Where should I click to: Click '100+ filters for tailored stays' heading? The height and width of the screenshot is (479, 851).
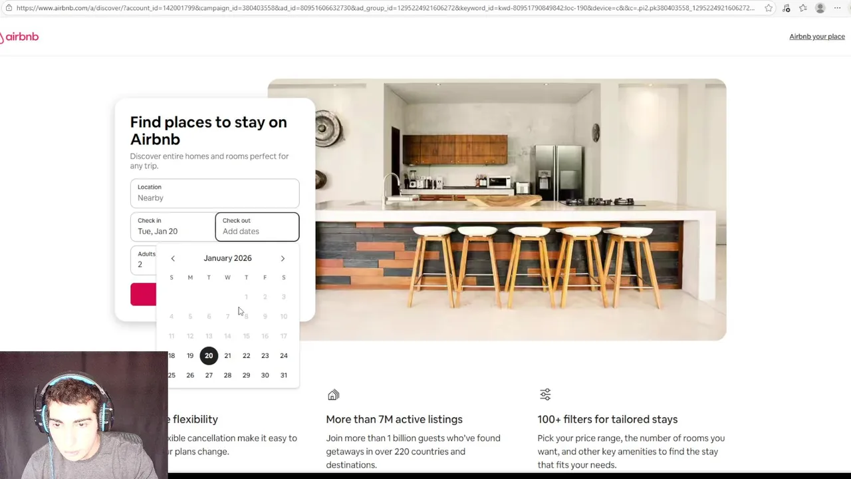(x=608, y=419)
